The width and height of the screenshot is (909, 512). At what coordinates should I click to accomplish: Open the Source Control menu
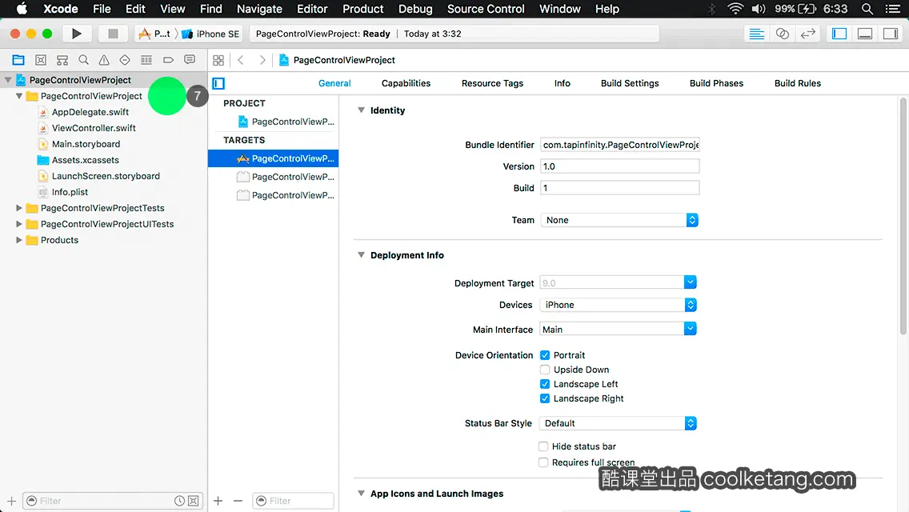(x=486, y=9)
